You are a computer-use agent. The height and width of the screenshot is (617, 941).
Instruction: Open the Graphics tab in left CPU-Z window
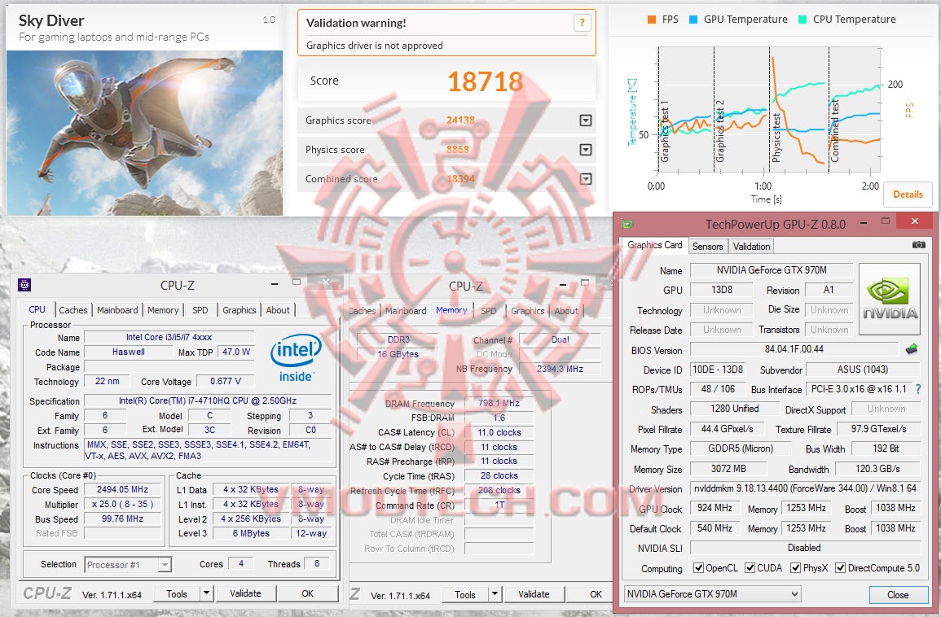pyautogui.click(x=239, y=310)
